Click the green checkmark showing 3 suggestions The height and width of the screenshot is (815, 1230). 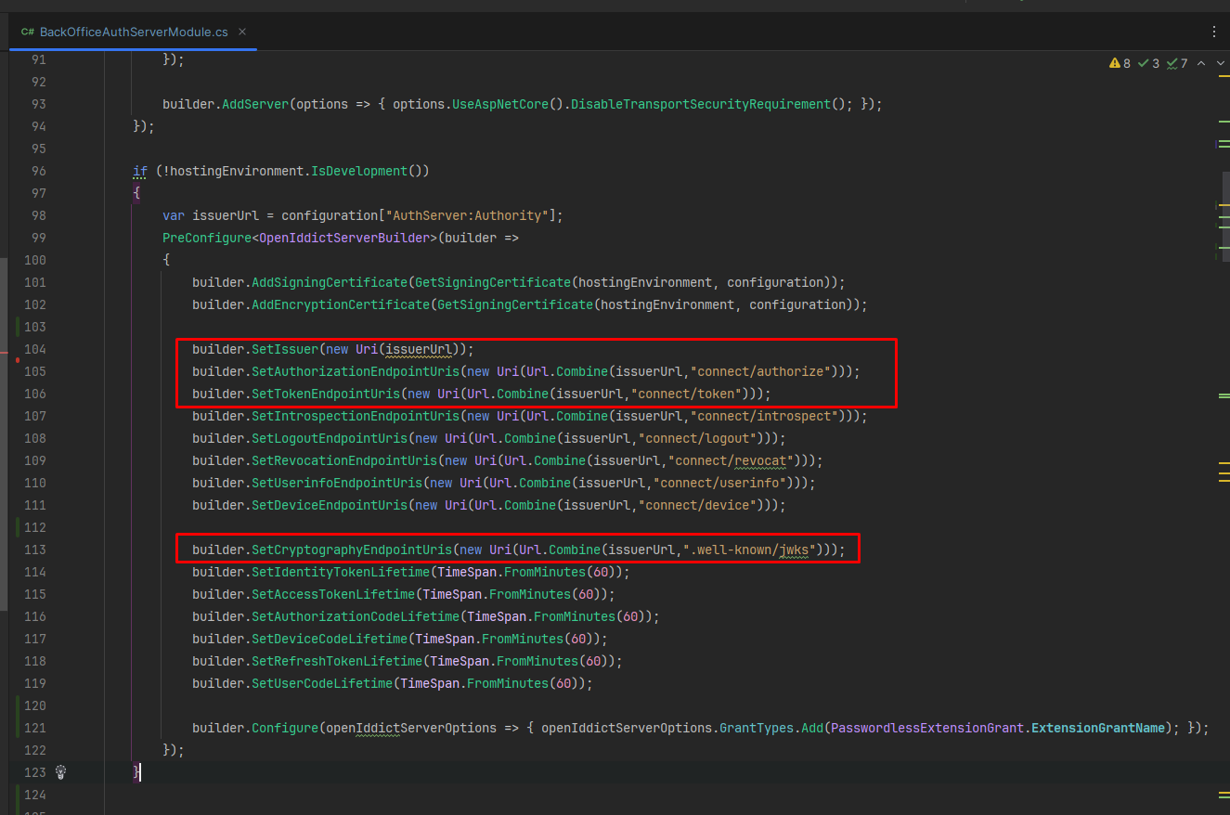(1148, 63)
